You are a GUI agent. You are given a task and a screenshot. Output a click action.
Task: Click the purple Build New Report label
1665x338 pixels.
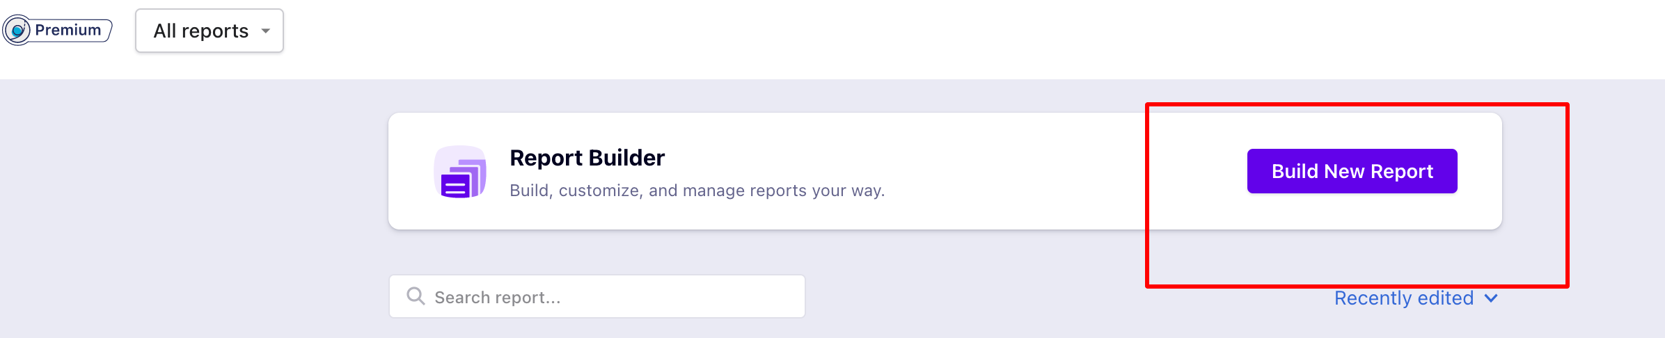pyautogui.click(x=1352, y=171)
